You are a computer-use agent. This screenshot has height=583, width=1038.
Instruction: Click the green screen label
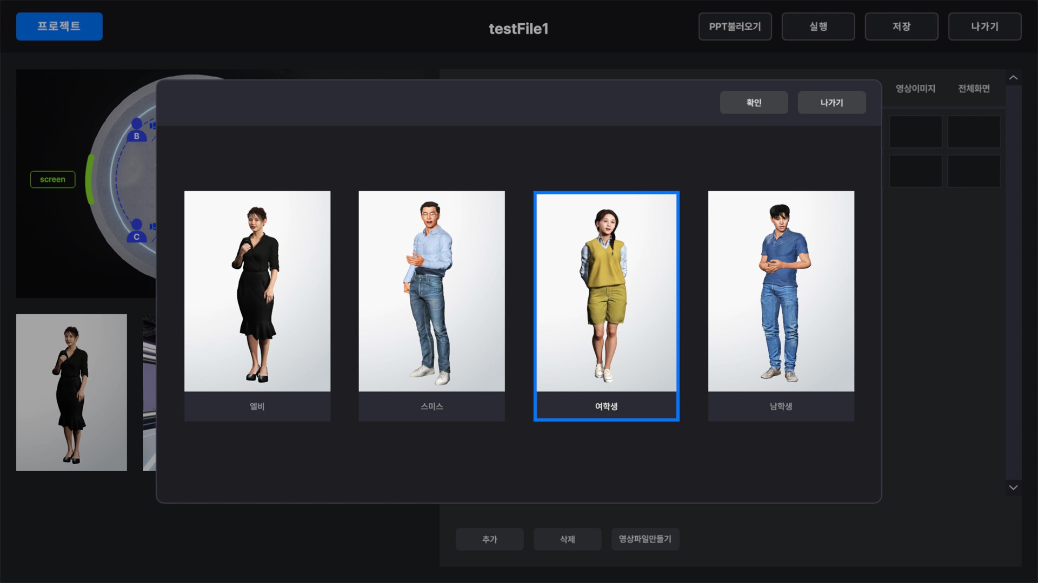click(52, 179)
